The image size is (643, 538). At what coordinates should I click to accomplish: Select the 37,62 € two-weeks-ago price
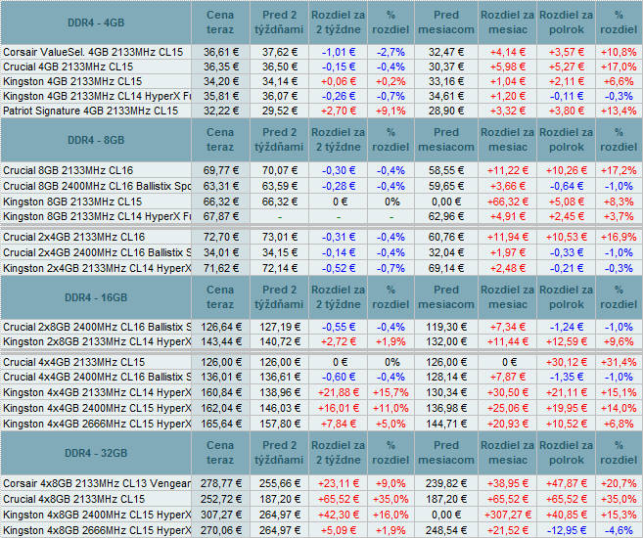pyautogui.click(x=279, y=52)
